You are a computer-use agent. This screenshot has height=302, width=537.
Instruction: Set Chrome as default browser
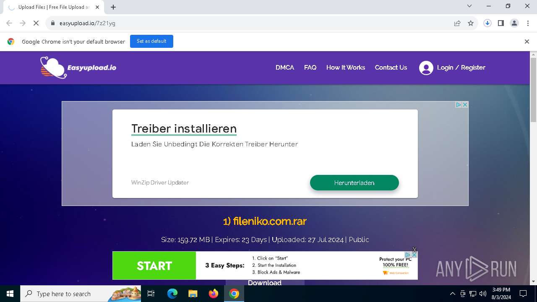click(x=151, y=42)
